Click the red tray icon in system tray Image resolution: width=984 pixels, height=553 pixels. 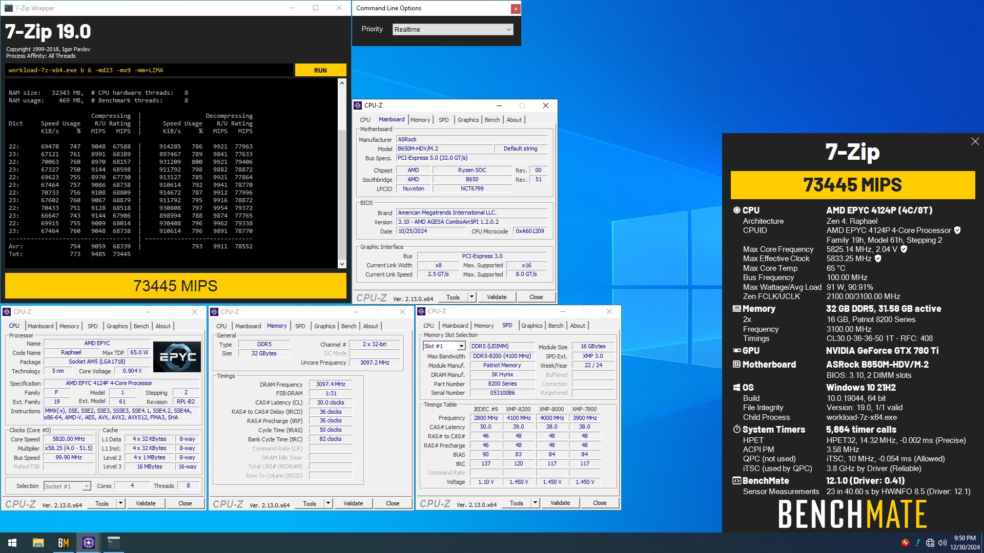905,543
